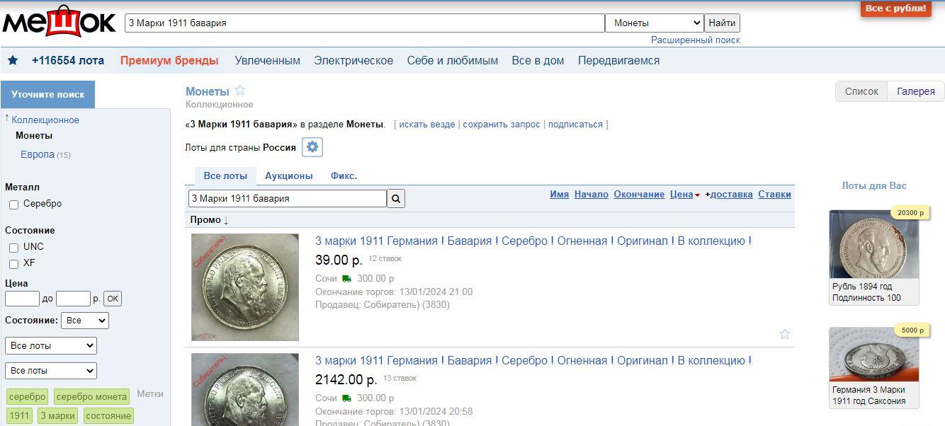Click the delivery truck on 2142.00 lot
The image size is (945, 426).
346,398
